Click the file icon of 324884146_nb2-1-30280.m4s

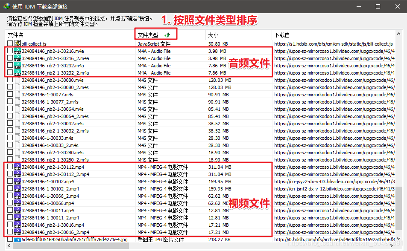point(18,152)
